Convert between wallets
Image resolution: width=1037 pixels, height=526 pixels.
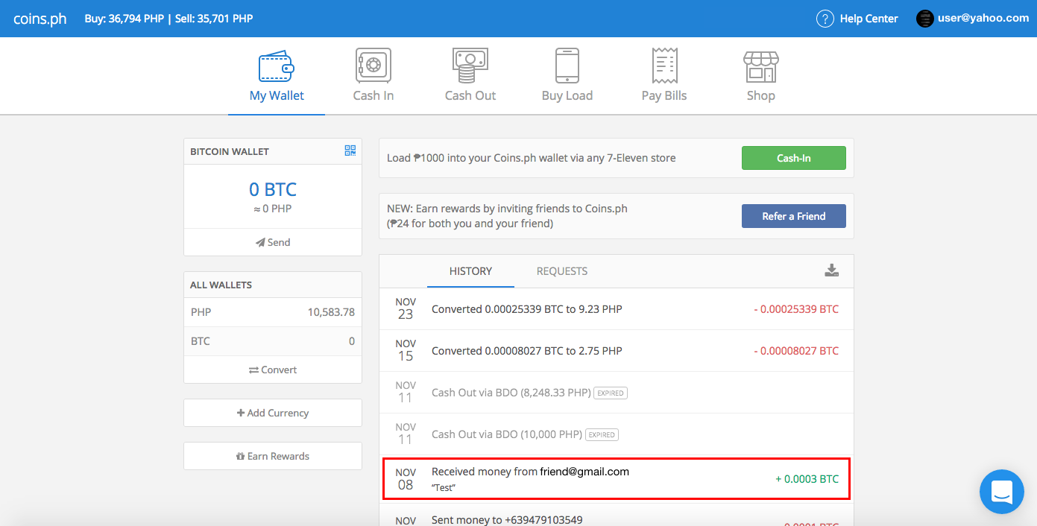coord(273,370)
